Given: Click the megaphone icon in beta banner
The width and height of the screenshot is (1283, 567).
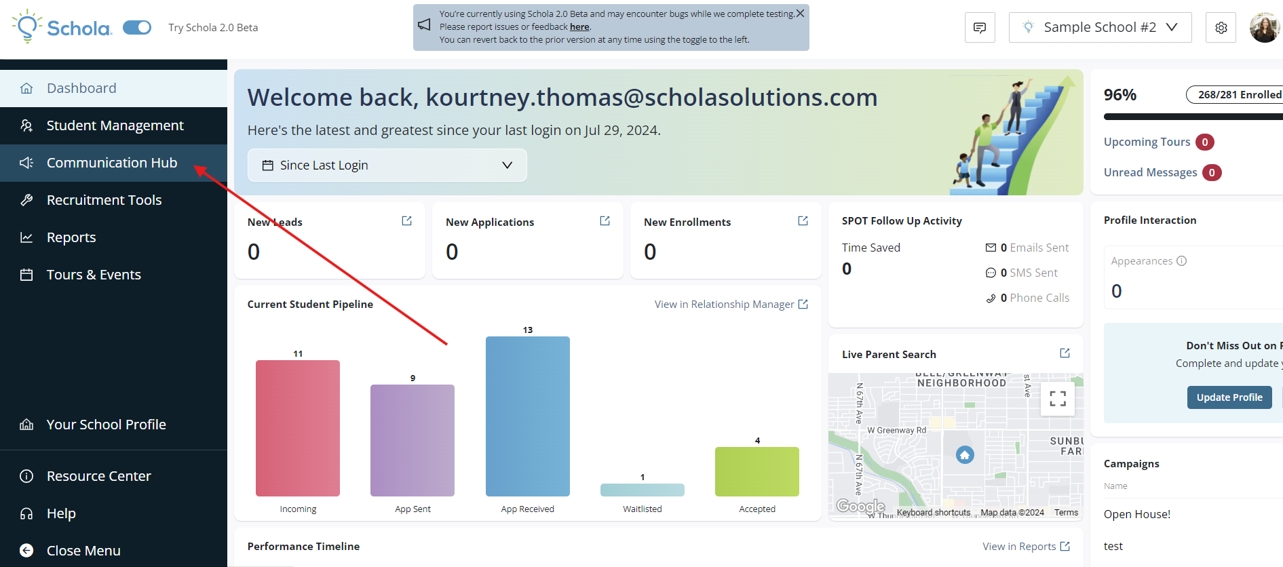Looking at the screenshot, I should click(424, 24).
